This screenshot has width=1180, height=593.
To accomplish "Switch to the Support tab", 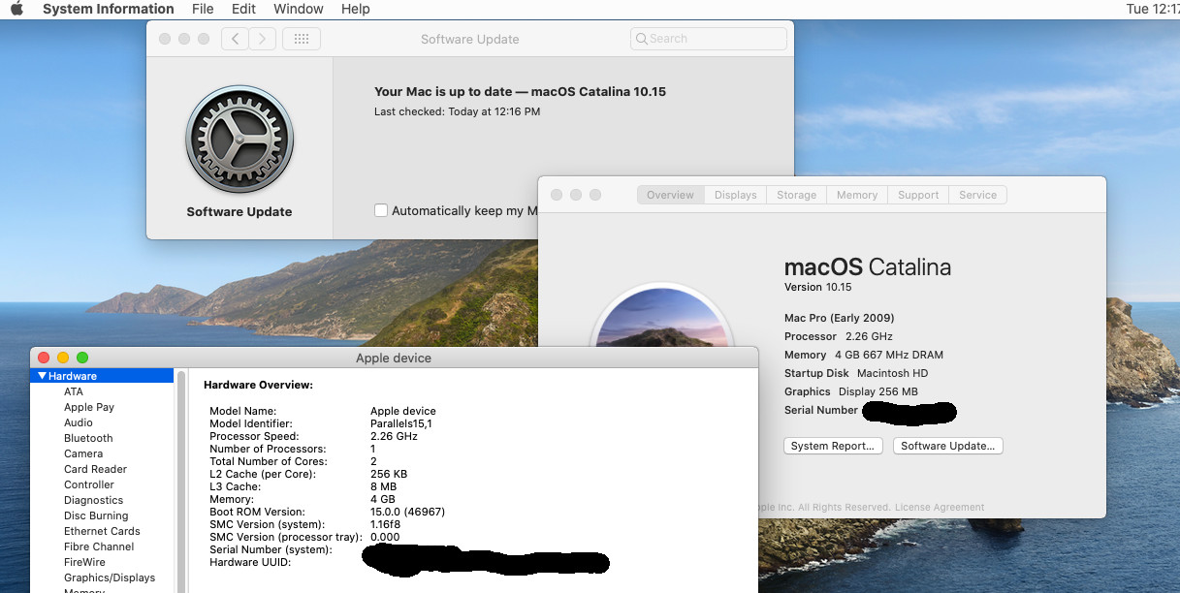I will coord(918,195).
